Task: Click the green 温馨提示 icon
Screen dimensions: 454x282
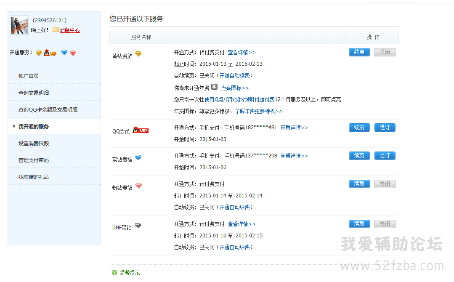Action: [114, 272]
